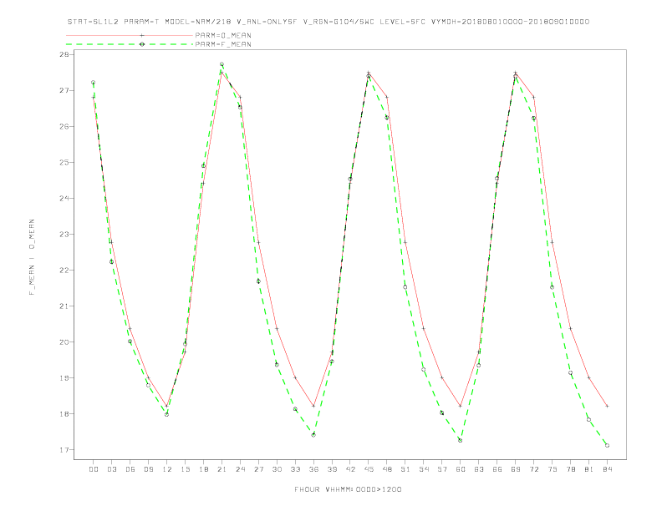Click the green F_MEAN data point at hour 60

(x=461, y=440)
